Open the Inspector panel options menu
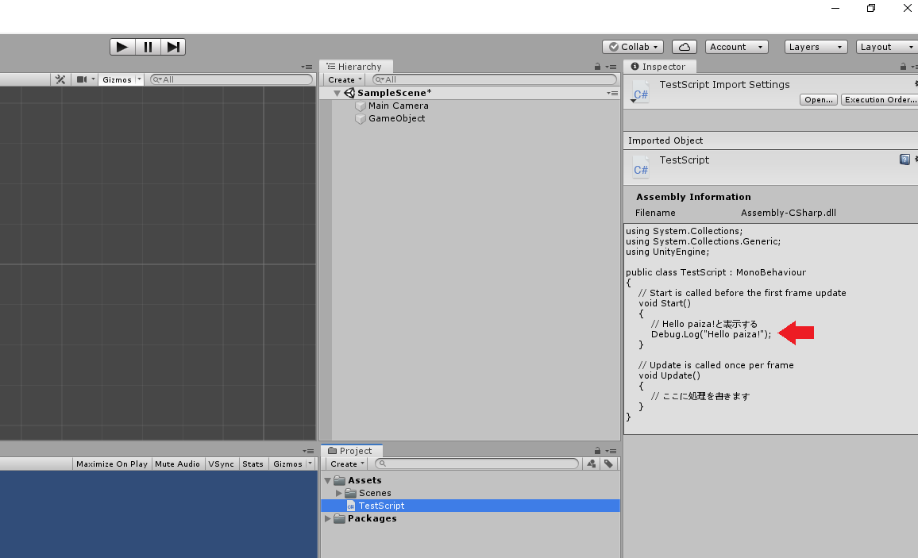Screen dimensions: 918x558 point(916,67)
